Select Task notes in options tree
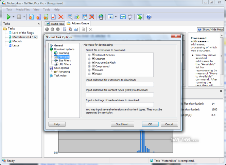 (x=60, y=76)
